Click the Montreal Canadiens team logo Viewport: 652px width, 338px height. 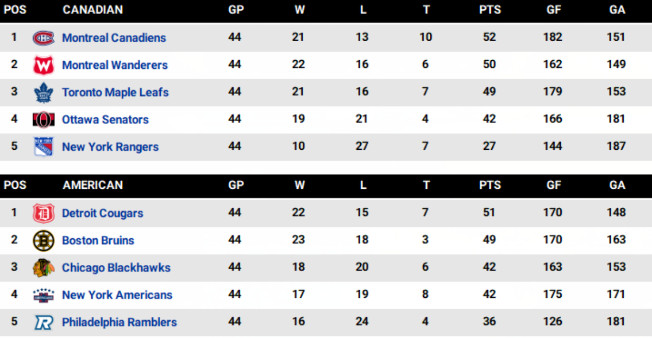pos(43,37)
